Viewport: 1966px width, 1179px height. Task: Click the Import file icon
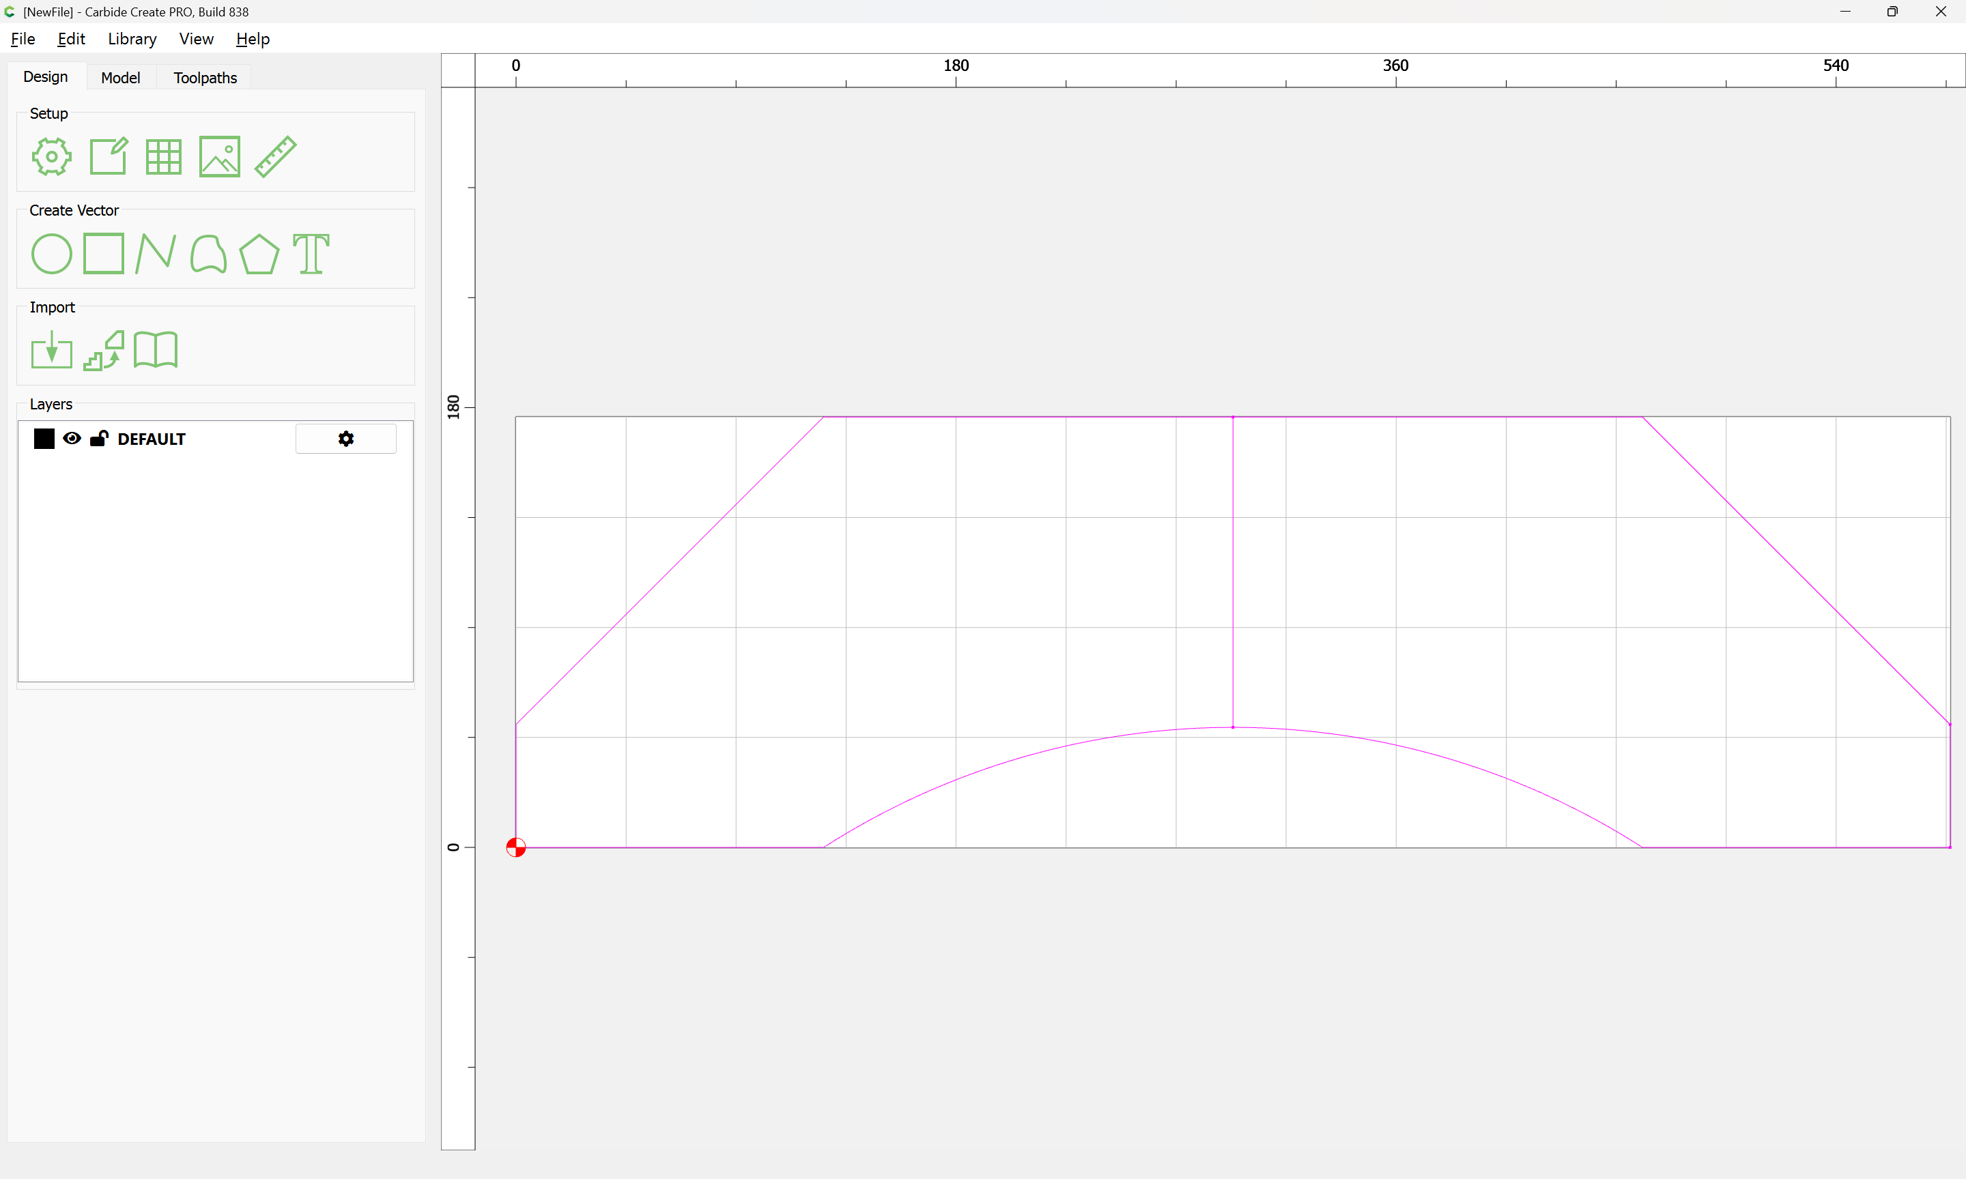pos(52,351)
